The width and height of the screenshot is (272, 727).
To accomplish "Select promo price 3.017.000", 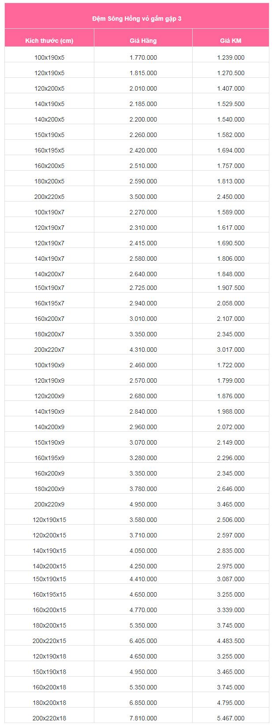I will coord(231,350).
